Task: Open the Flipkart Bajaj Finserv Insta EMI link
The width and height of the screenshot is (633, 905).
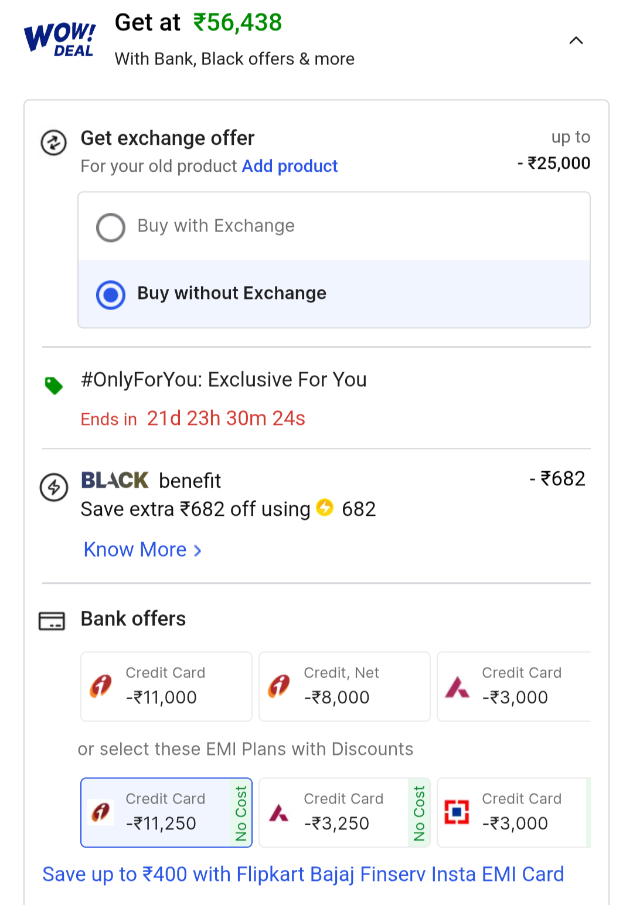Action: coord(303,874)
